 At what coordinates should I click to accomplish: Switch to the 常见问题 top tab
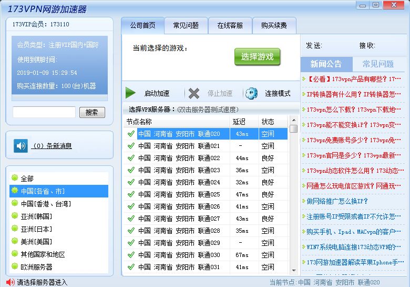186,25
